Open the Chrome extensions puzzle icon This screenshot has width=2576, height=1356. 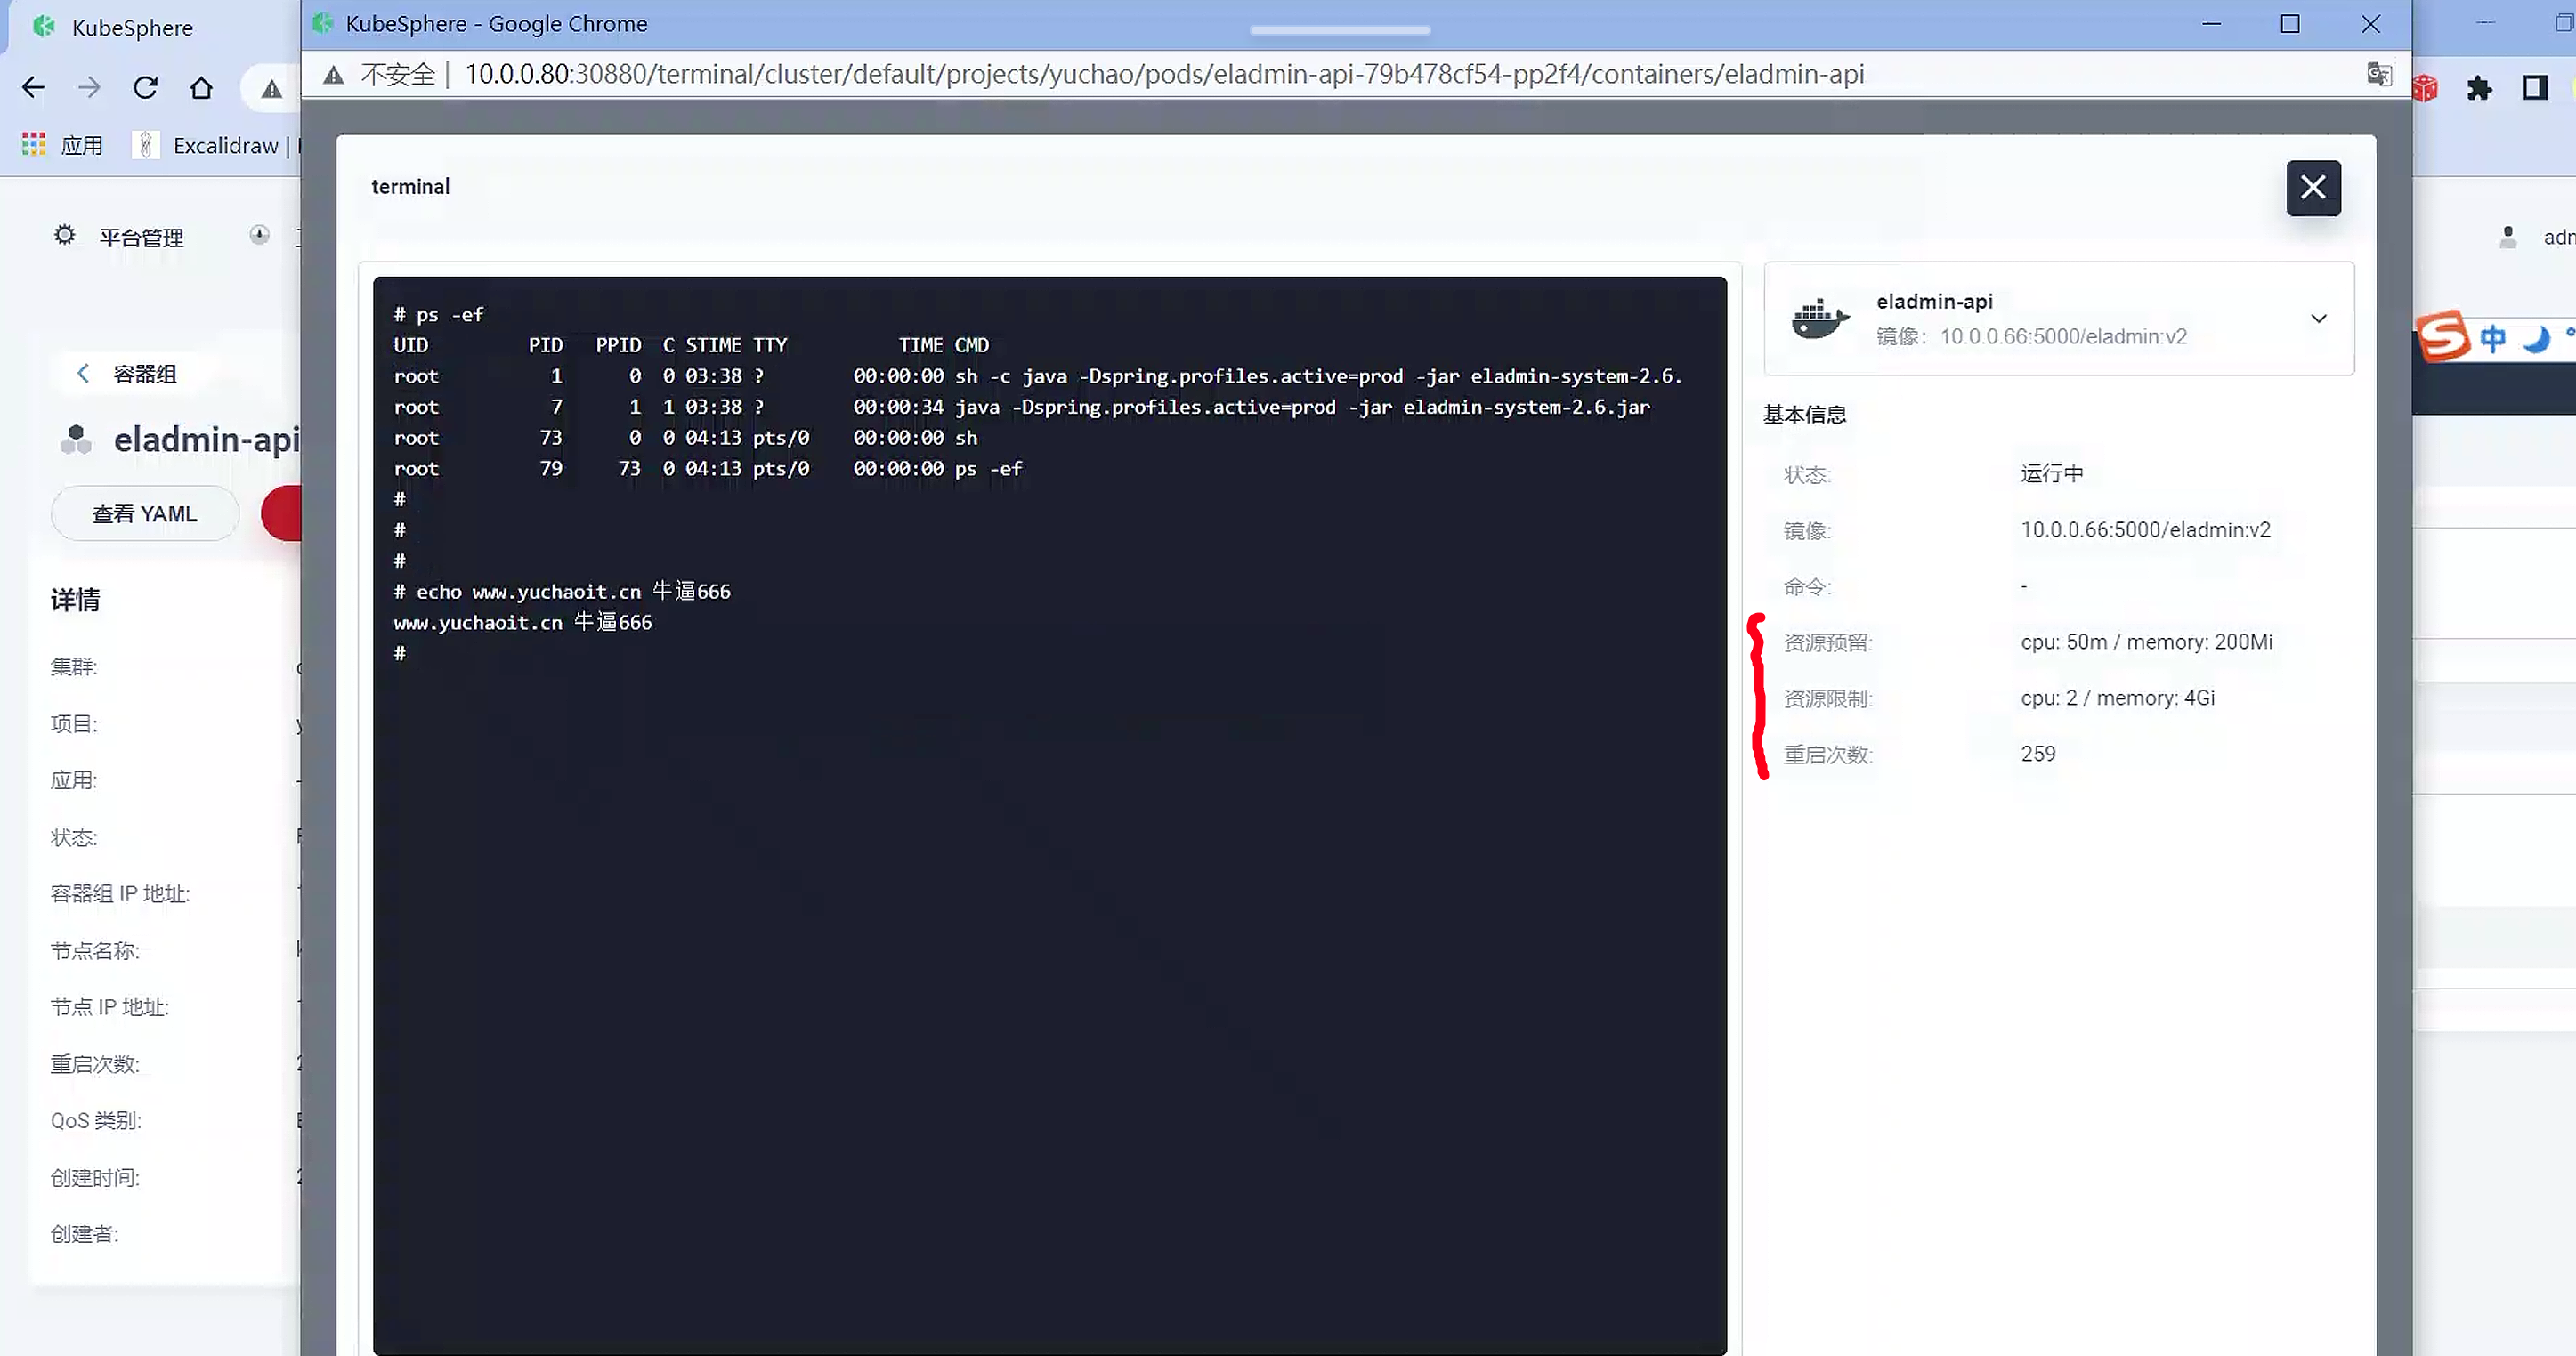[2479, 89]
